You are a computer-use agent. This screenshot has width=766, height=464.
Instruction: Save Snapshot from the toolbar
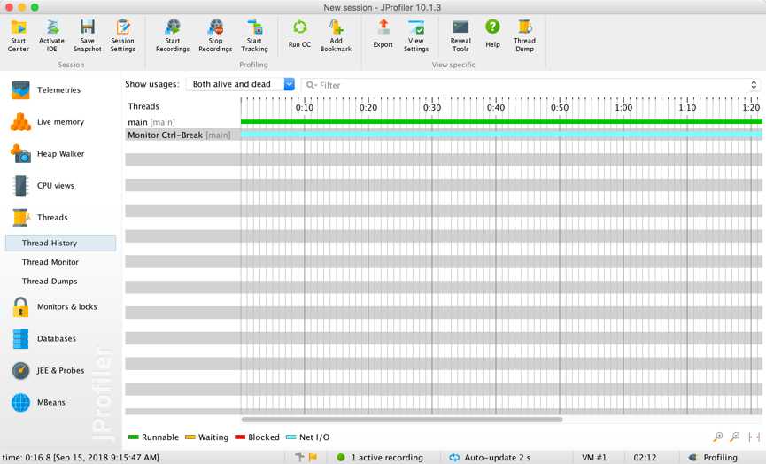tap(88, 35)
